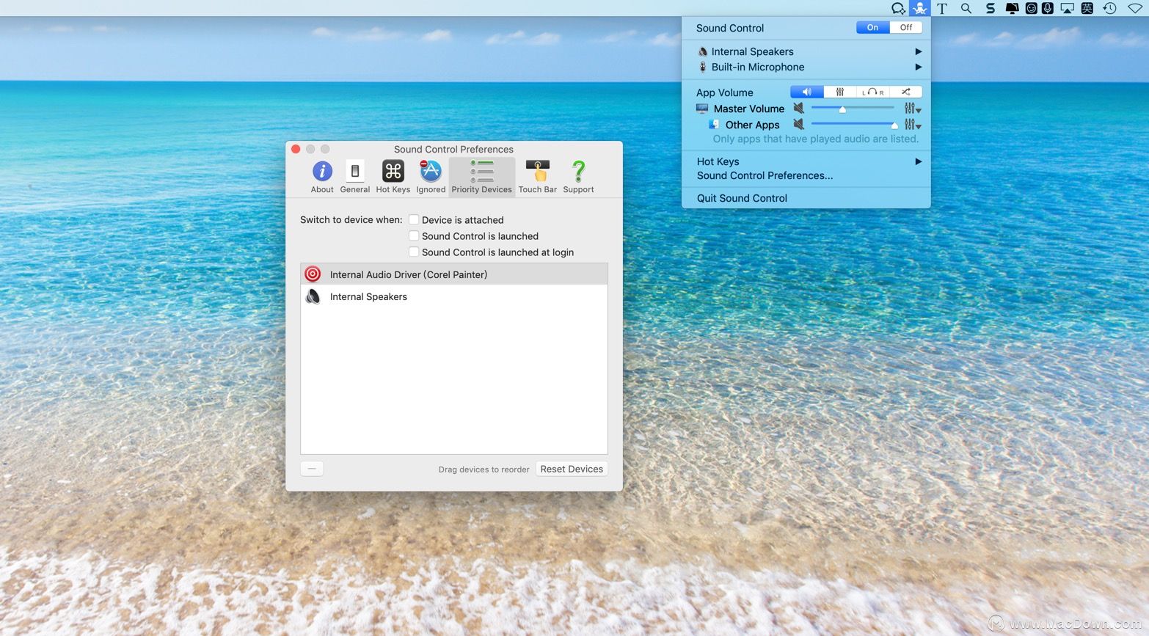1149x636 pixels.
Task: Expand the Internal Speakers submenu
Action: click(918, 51)
